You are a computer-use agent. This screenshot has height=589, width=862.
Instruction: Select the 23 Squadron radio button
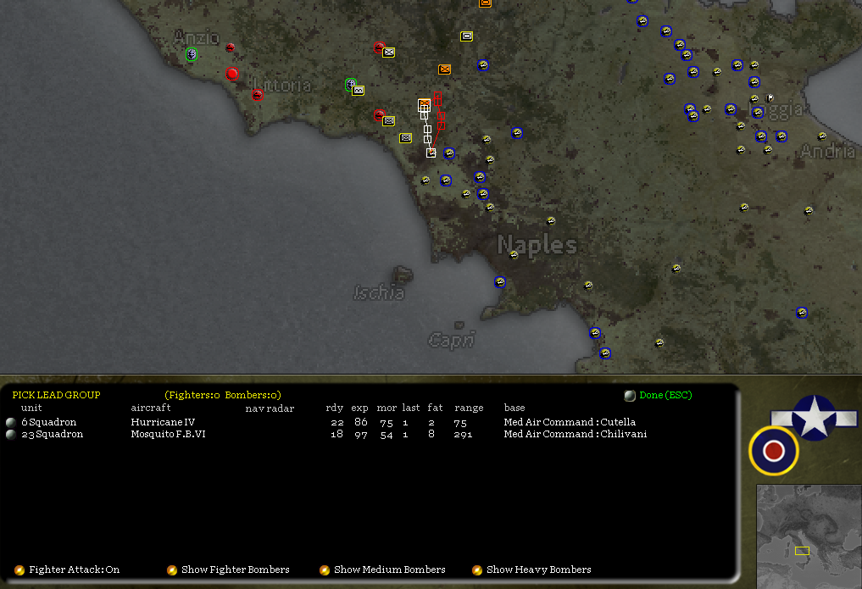[10, 434]
